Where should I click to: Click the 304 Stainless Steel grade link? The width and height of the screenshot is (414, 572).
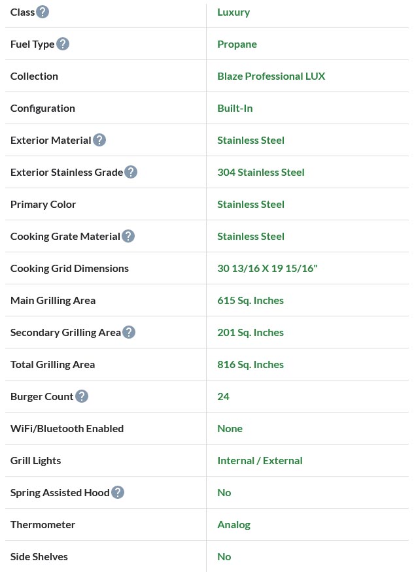pos(260,172)
